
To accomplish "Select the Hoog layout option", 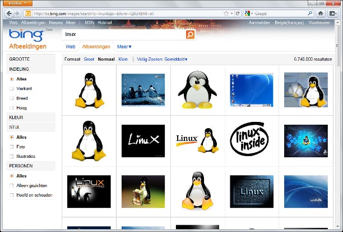I will 18,108.
